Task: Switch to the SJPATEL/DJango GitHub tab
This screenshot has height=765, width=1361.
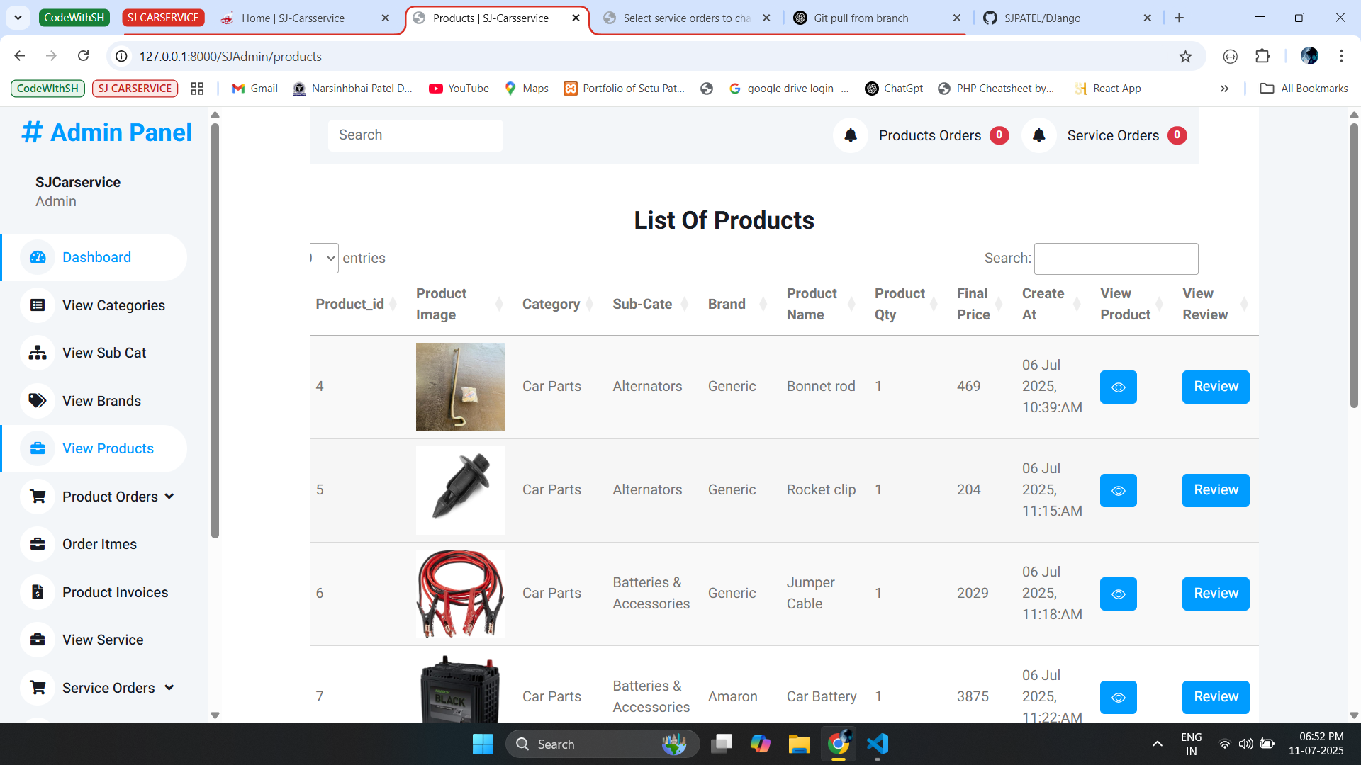Action: point(1042,18)
